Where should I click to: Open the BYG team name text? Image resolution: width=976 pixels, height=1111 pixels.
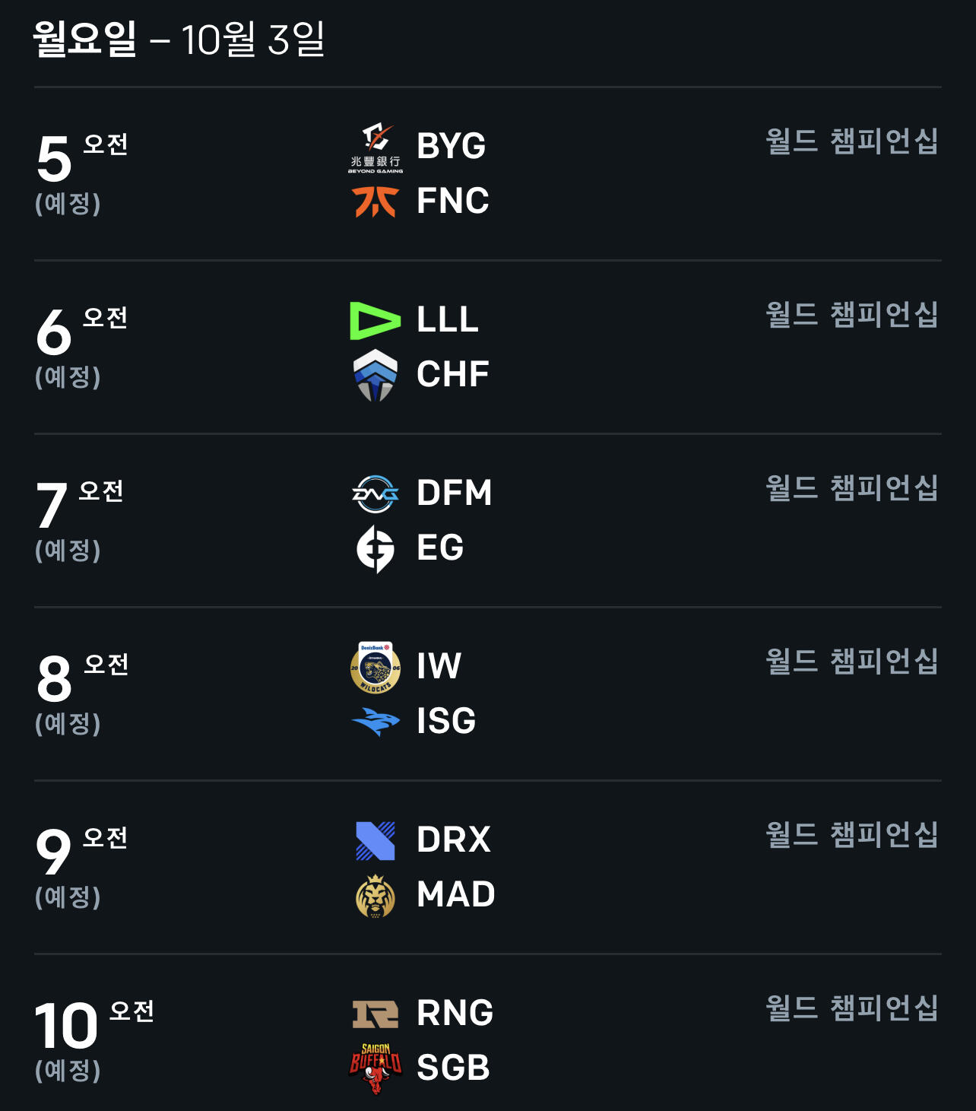(452, 146)
